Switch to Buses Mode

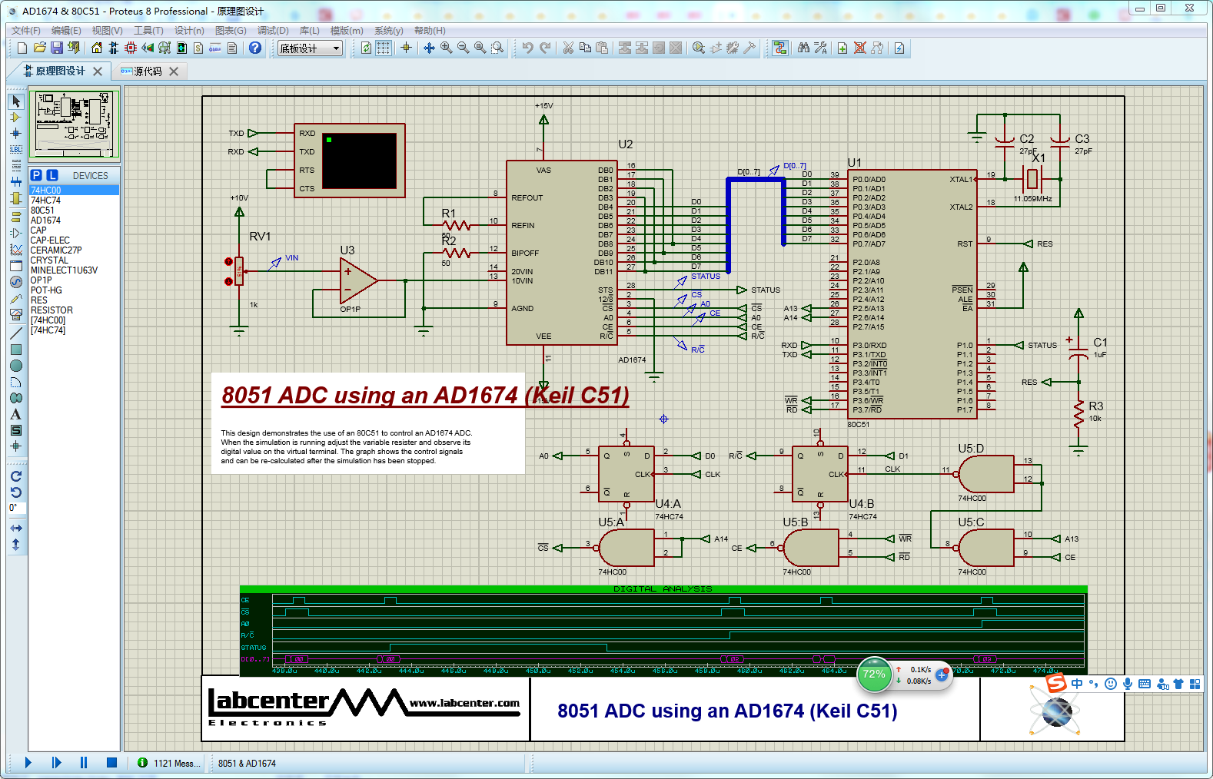[x=16, y=182]
